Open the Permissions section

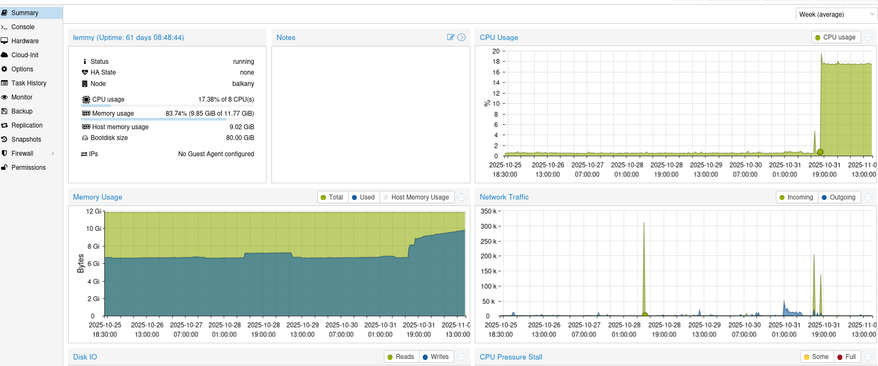28,168
